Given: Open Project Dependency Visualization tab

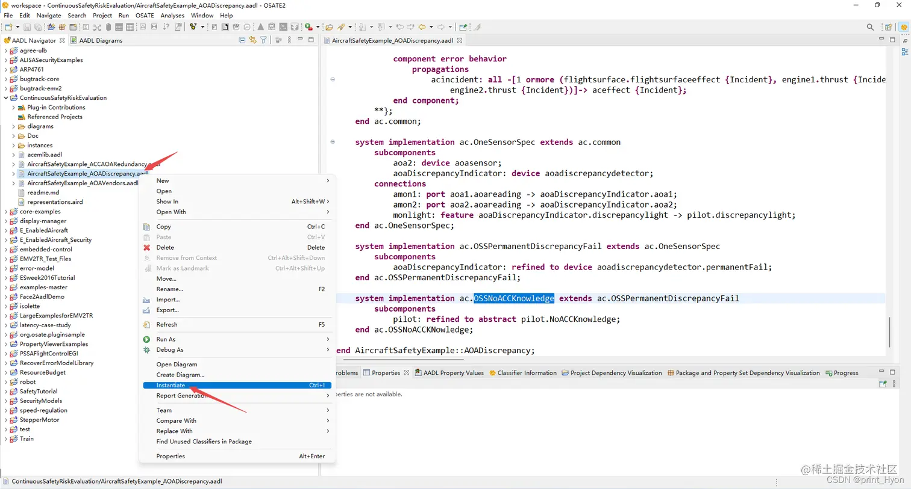Looking at the screenshot, I should (612, 373).
